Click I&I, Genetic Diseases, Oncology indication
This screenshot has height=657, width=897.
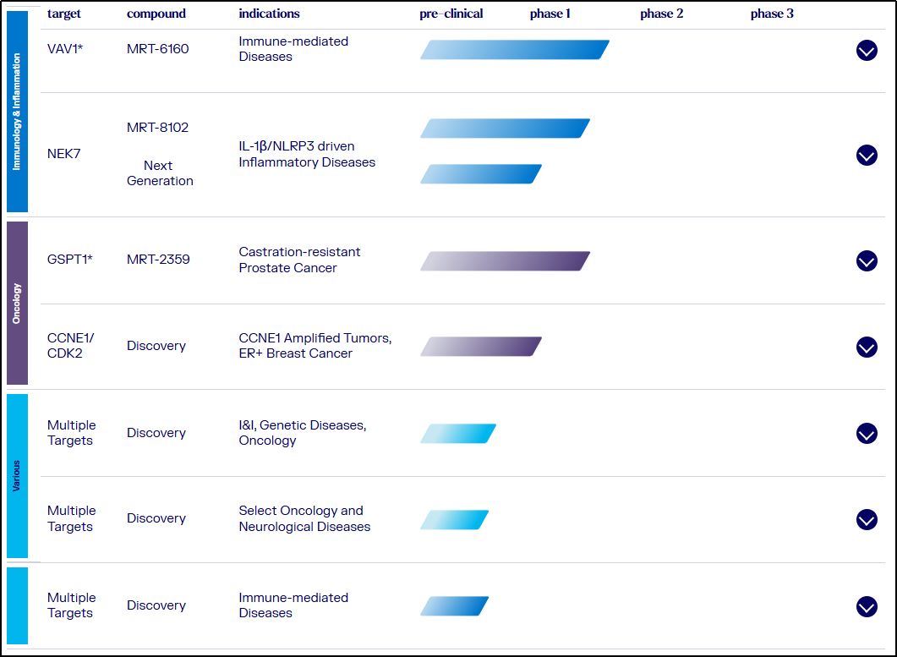[x=303, y=433]
